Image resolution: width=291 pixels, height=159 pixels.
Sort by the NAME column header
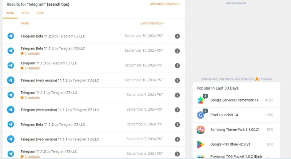pos(25,23)
